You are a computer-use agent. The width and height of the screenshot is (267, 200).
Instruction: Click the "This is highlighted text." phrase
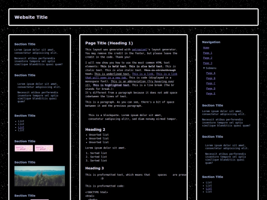click(x=111, y=85)
